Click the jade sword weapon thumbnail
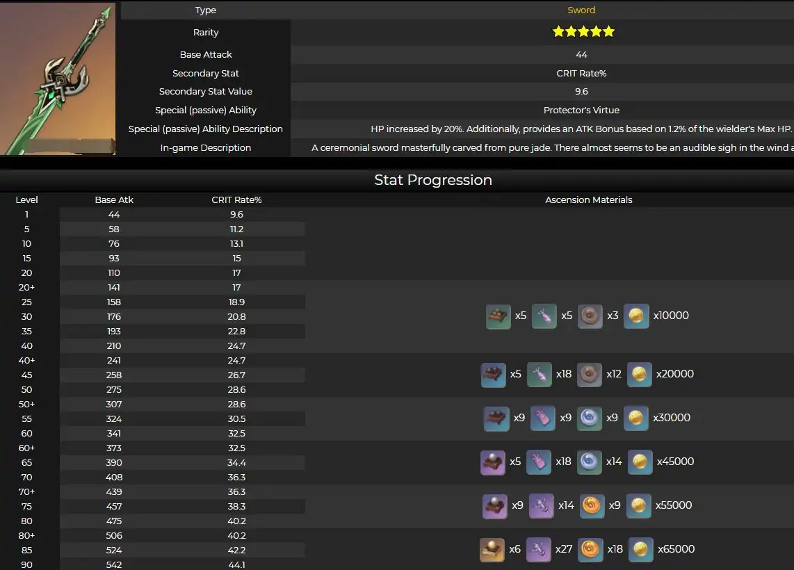Screen dimensions: 794x570 [x=58, y=79]
